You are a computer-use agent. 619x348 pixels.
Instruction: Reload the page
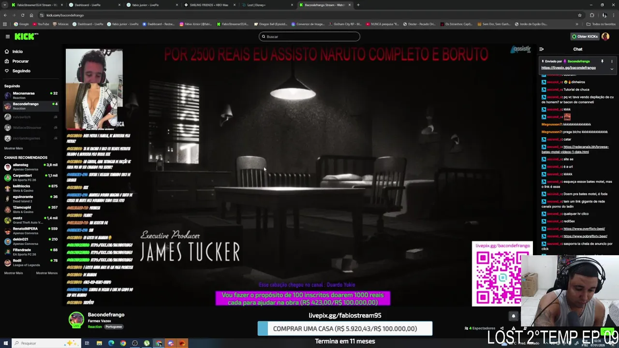[x=22, y=15]
